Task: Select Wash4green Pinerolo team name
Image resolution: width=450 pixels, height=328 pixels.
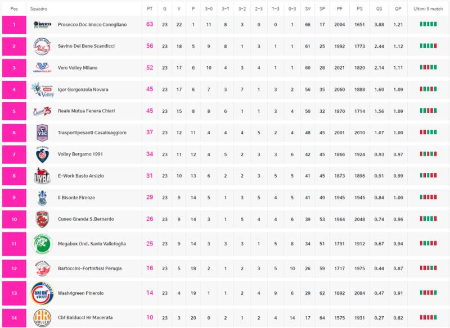Action: pos(80,293)
